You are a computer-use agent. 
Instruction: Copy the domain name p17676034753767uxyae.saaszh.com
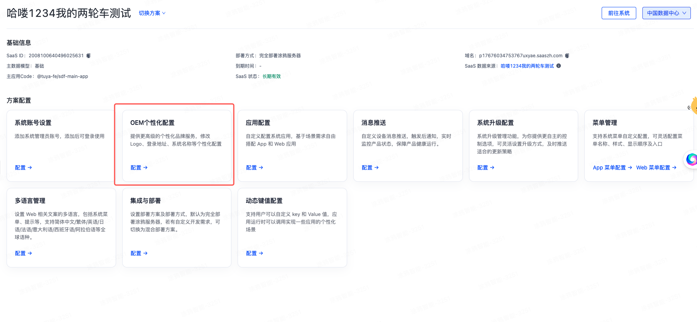[567, 56]
